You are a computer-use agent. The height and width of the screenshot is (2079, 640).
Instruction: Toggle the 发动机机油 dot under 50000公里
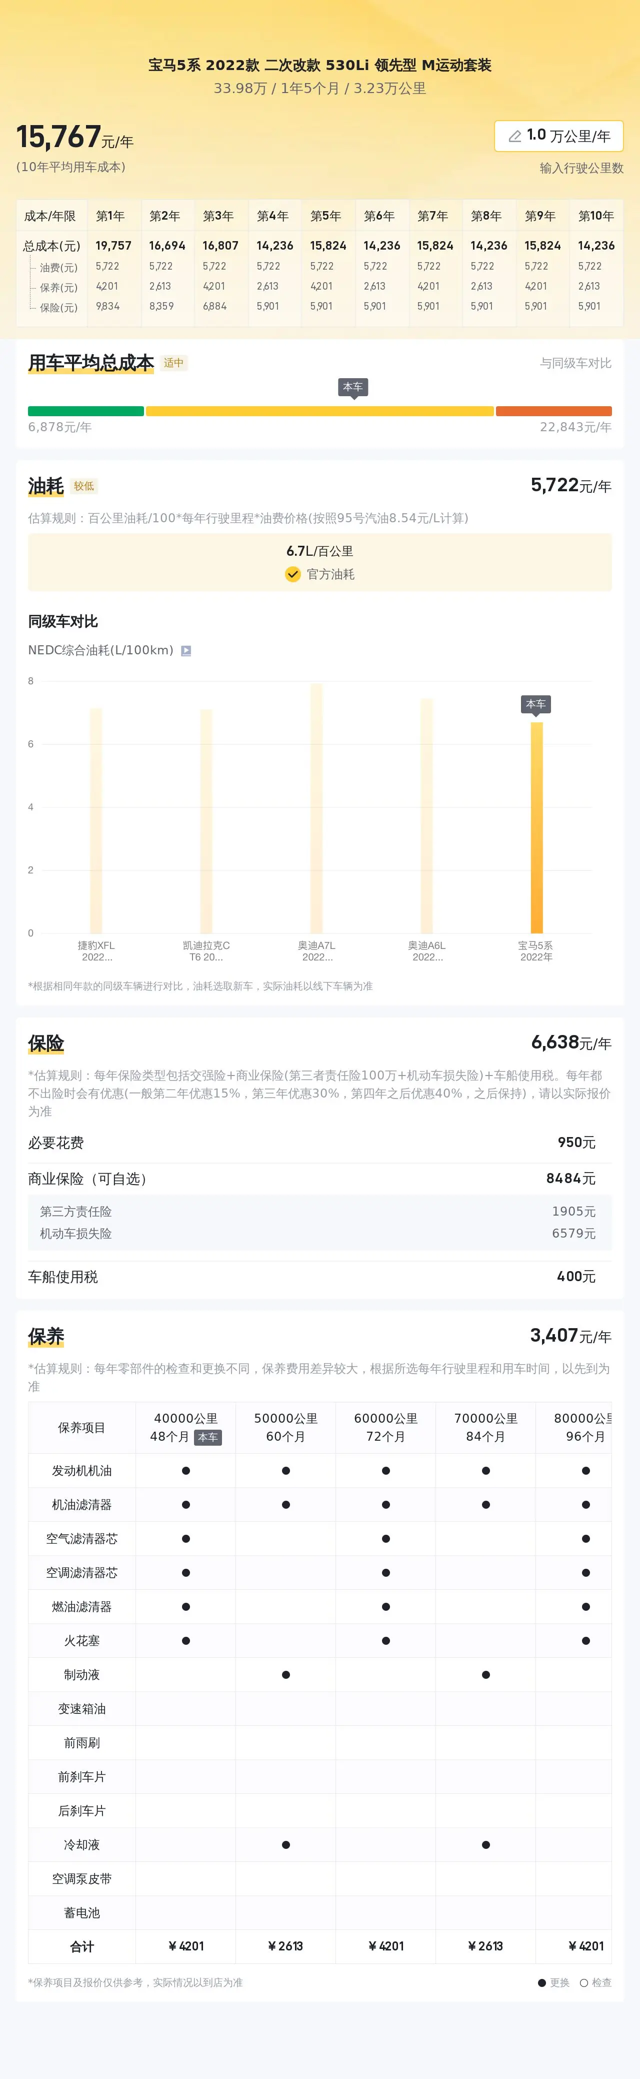[285, 1471]
